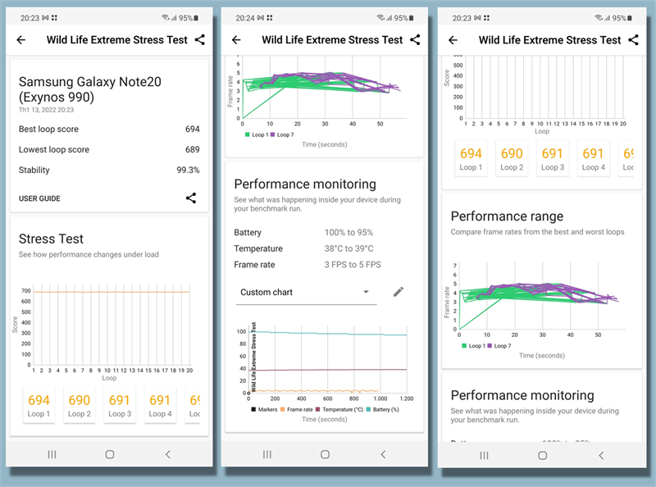Tap custom performance chart in middle phone
Image resolution: width=656 pixels, height=487 pixels.
(324, 360)
